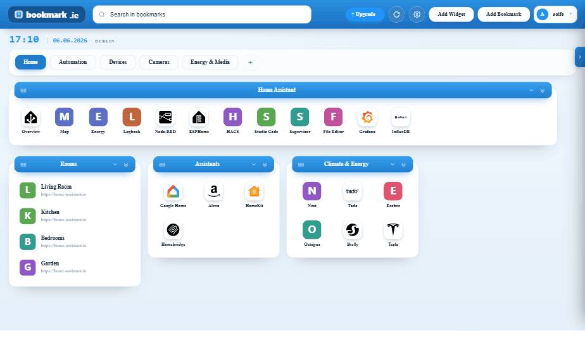Open the Logbook bookmark
Image resolution: width=585 pixels, height=342 pixels.
[x=132, y=117]
